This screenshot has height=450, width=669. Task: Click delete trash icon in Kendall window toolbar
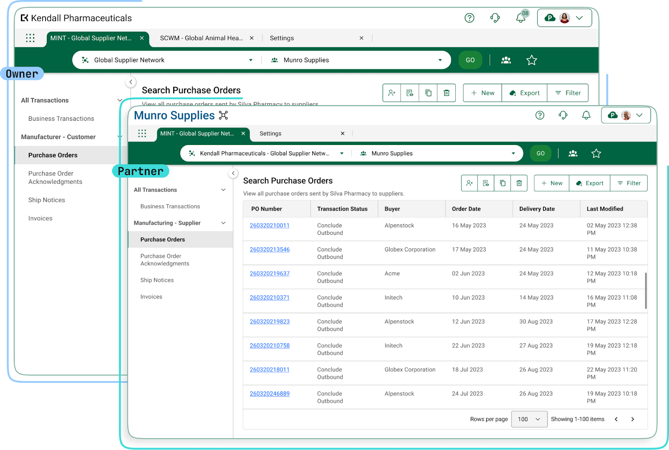(x=447, y=93)
